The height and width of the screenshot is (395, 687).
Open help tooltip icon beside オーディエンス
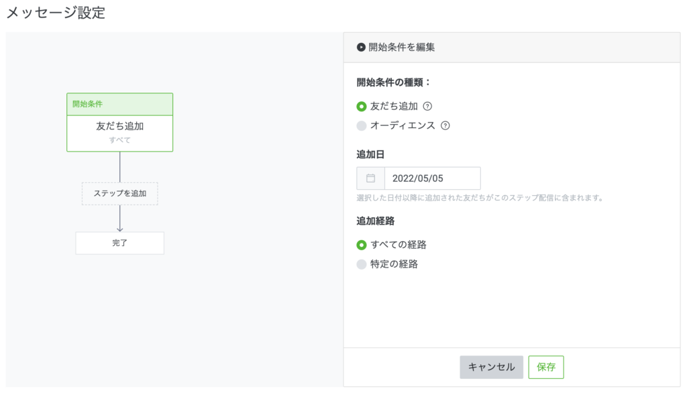point(445,125)
